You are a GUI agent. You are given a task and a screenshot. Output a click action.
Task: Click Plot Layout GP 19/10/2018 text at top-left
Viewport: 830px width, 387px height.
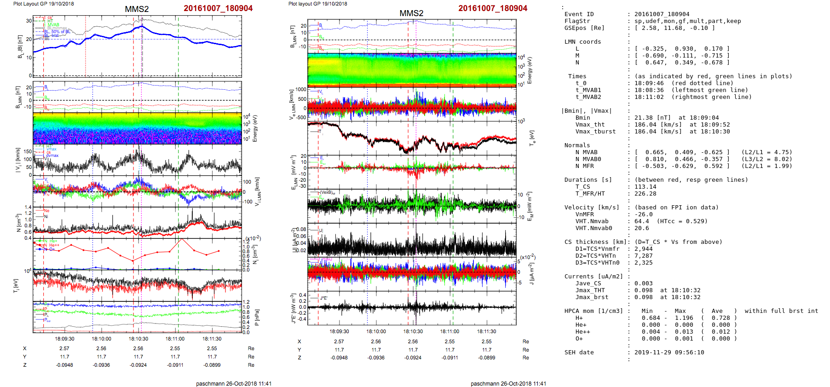43,4
